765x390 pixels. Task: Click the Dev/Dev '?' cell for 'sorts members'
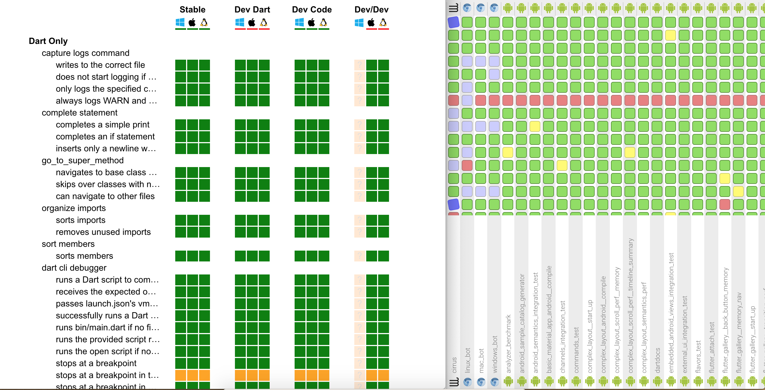pos(360,256)
